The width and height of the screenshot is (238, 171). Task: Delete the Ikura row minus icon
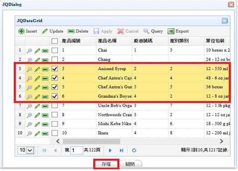click(x=45, y=134)
